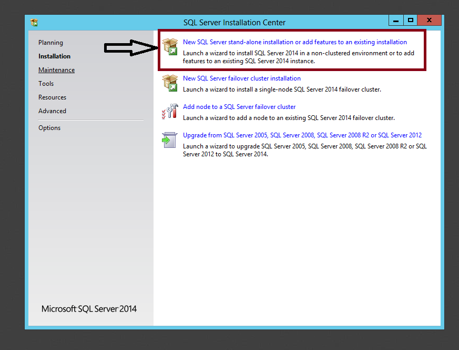The width and height of the screenshot is (459, 350).
Task: Launch Upgrade from SQL Server 2005 link
Action: tap(302, 135)
